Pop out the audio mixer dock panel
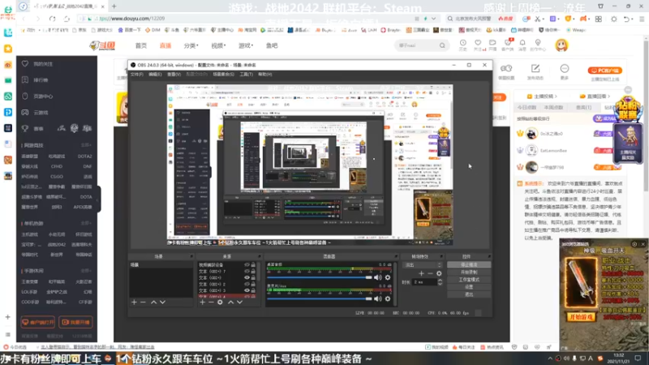This screenshot has width=649, height=365. (x=396, y=256)
